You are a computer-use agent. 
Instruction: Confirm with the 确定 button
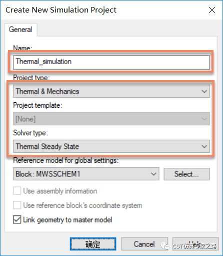(93, 244)
